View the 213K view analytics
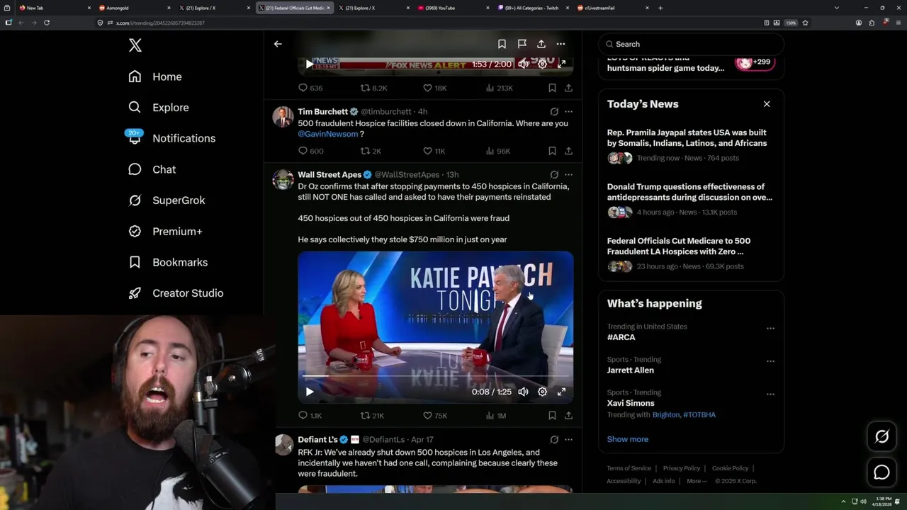This screenshot has height=510, width=907. (x=499, y=88)
